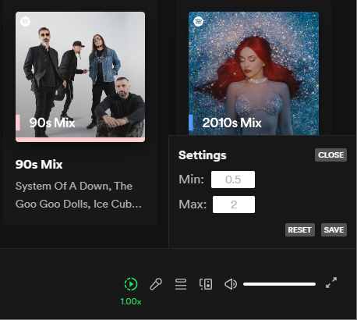Mute the volume speaker icon
Image resolution: width=357 pixels, height=320 pixels.
[231, 284]
